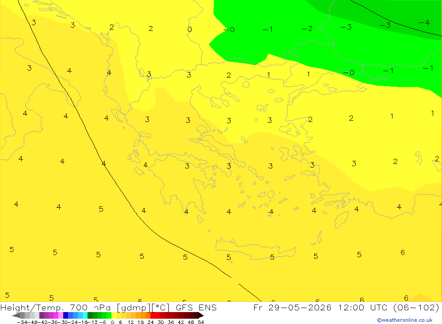The image size is (442, 324).
Task: Pick the darkest green swatch in the color scale
Action: [90, 316]
